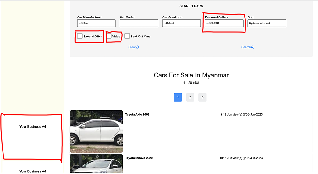The image size is (318, 174).
Task: Click the Toyota Innova 2020 listing title
Action: 139,158
